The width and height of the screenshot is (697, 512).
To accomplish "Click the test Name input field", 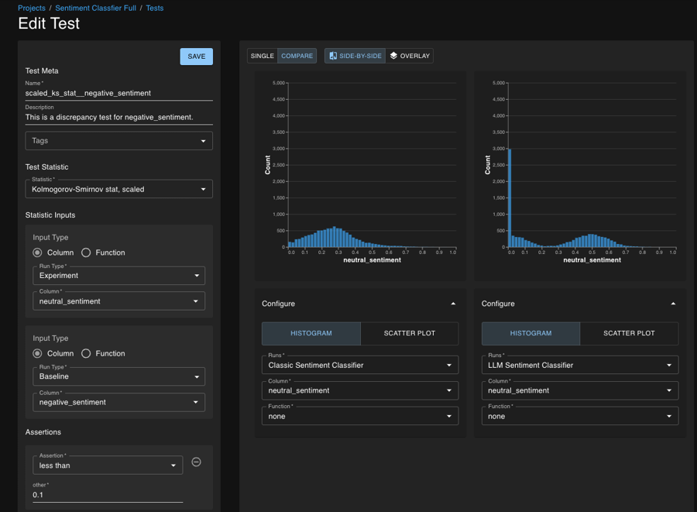I will 118,93.
